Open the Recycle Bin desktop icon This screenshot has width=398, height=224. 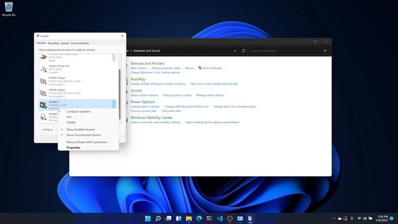click(x=9, y=9)
